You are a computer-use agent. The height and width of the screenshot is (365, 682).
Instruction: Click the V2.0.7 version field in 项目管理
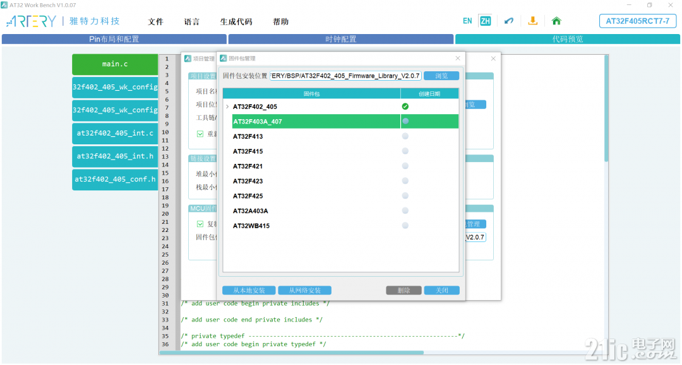[x=476, y=238]
